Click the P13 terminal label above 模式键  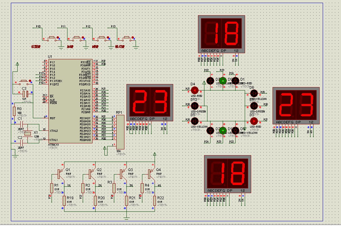click(113, 26)
